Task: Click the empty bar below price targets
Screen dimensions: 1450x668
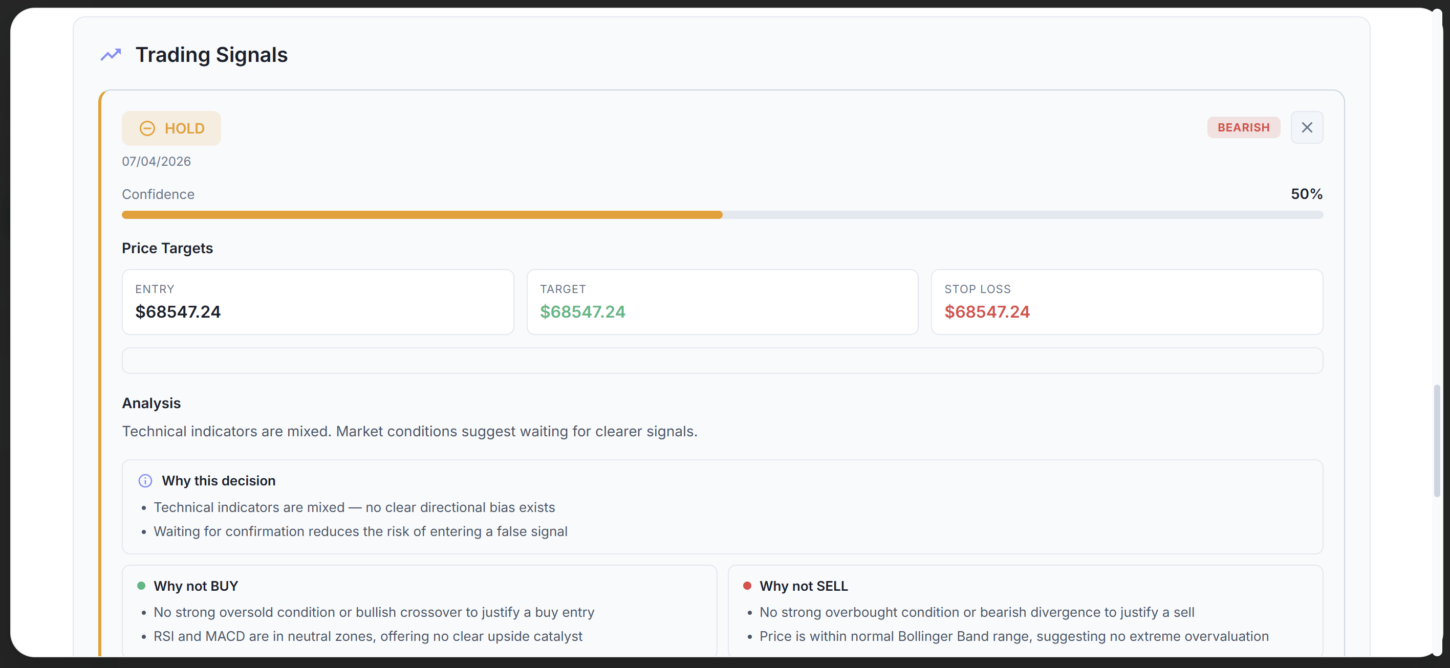Action: [722, 361]
